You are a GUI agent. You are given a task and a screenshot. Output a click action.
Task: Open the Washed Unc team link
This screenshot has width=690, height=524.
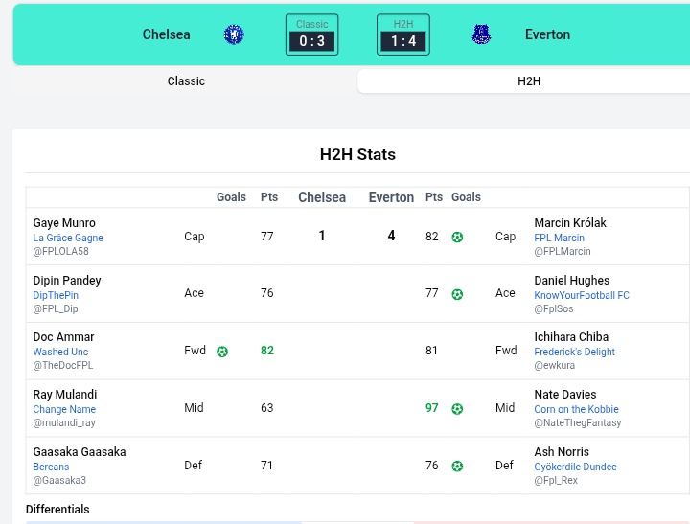(60, 352)
